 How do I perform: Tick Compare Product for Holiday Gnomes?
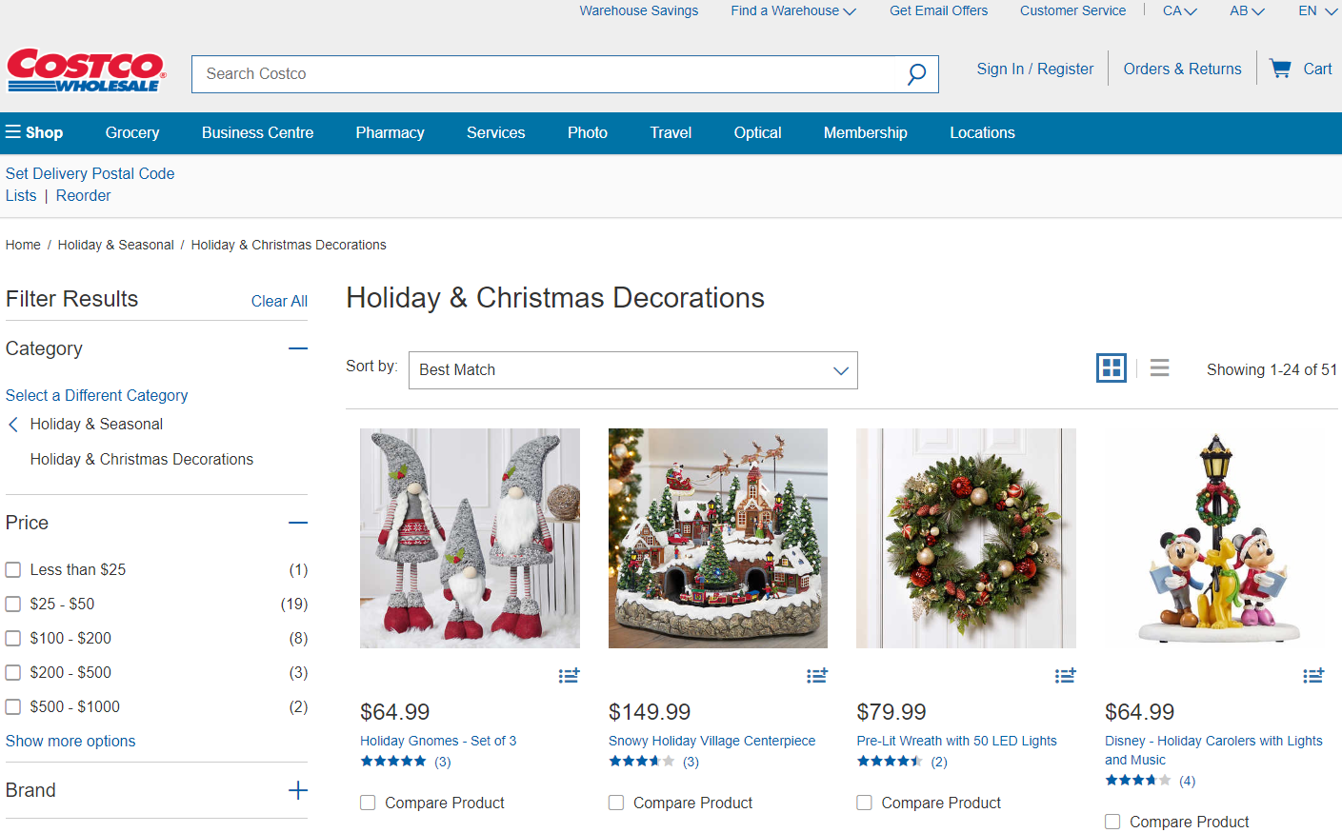368,803
